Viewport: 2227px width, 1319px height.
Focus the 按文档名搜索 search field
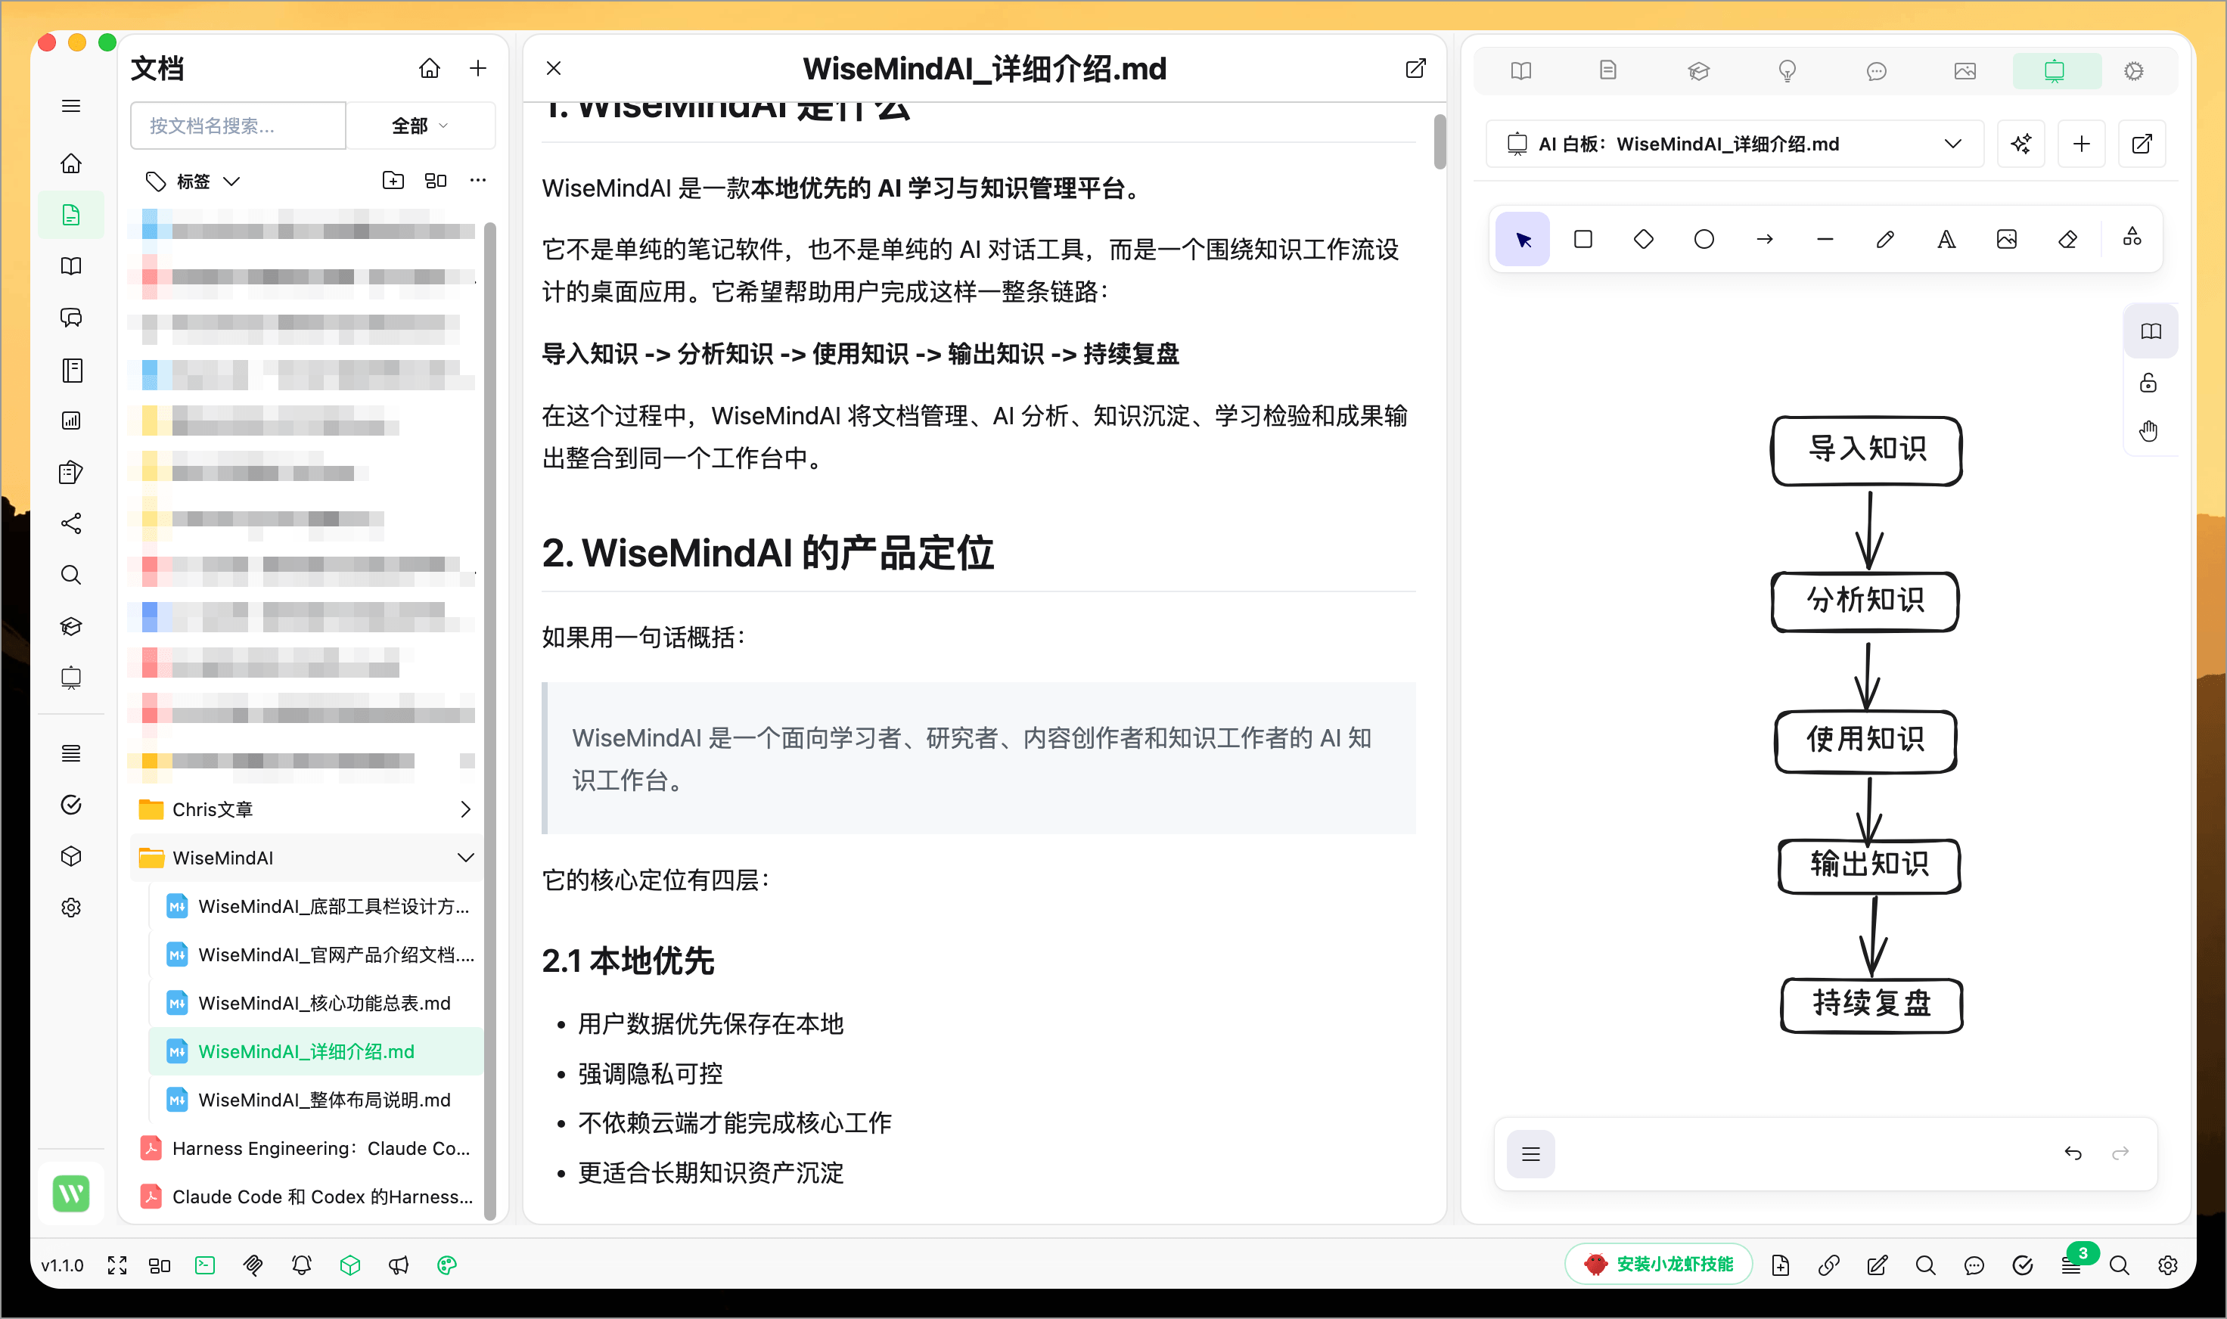pyautogui.click(x=238, y=126)
